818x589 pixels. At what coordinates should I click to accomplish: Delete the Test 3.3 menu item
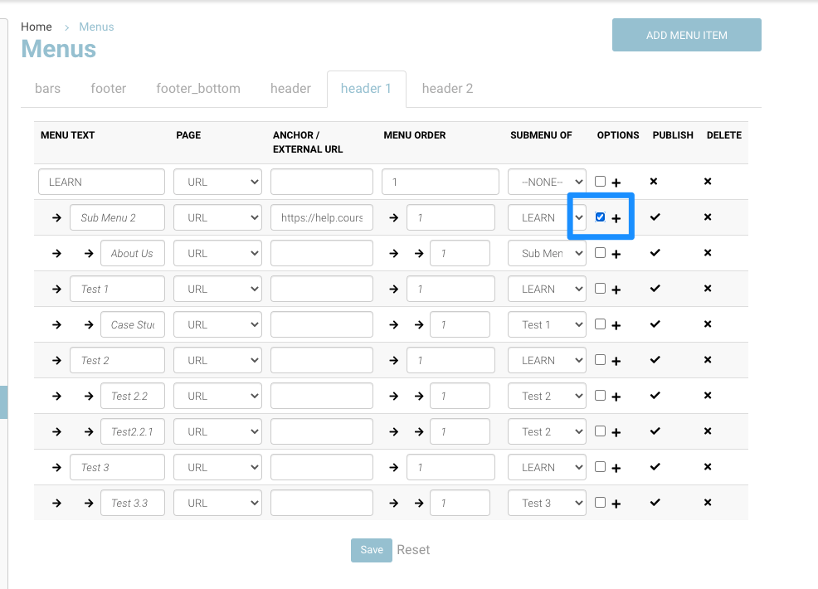708,502
